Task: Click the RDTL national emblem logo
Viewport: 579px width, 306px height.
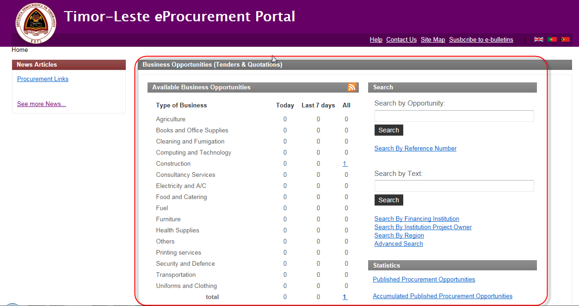Action: [36, 23]
